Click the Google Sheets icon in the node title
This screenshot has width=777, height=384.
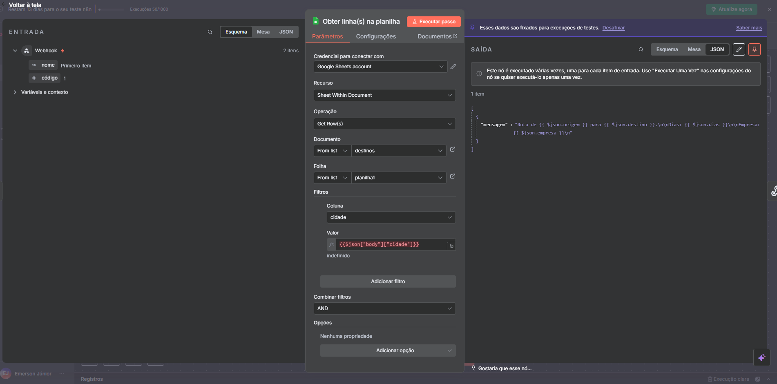coord(316,21)
